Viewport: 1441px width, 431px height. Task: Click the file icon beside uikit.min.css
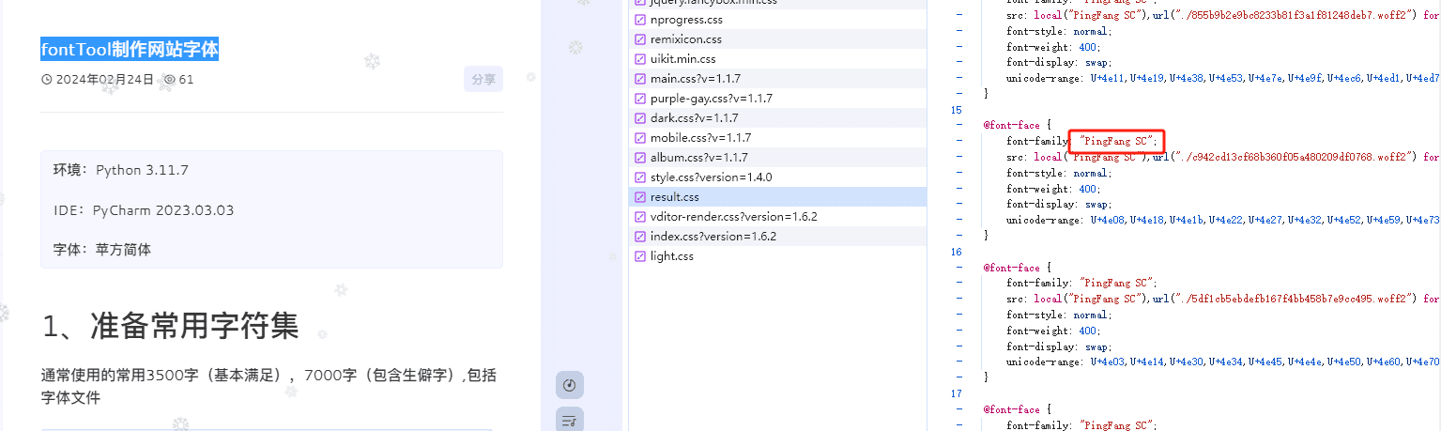(x=640, y=59)
